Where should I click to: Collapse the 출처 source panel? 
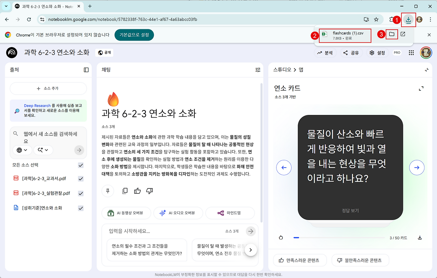pos(86,70)
